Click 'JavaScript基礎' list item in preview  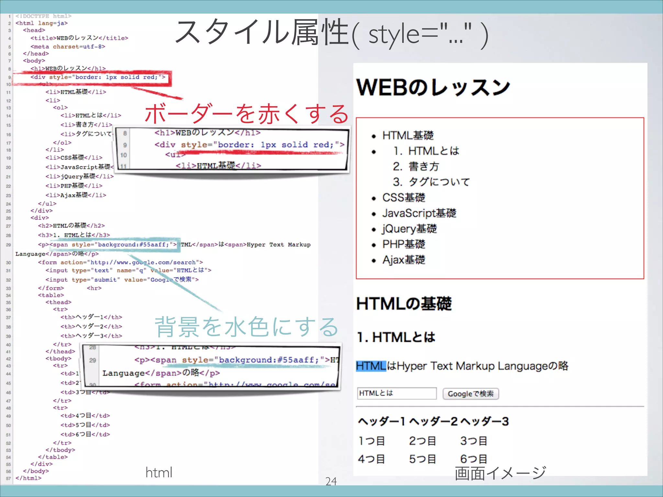pyautogui.click(x=419, y=213)
